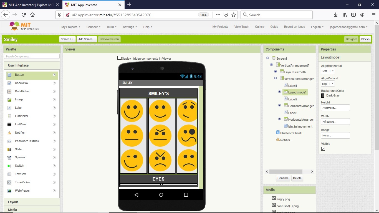Screen dimensions: 379x213
Task: Open the AlignHorizontal Left dropdown
Action: click(x=328, y=71)
